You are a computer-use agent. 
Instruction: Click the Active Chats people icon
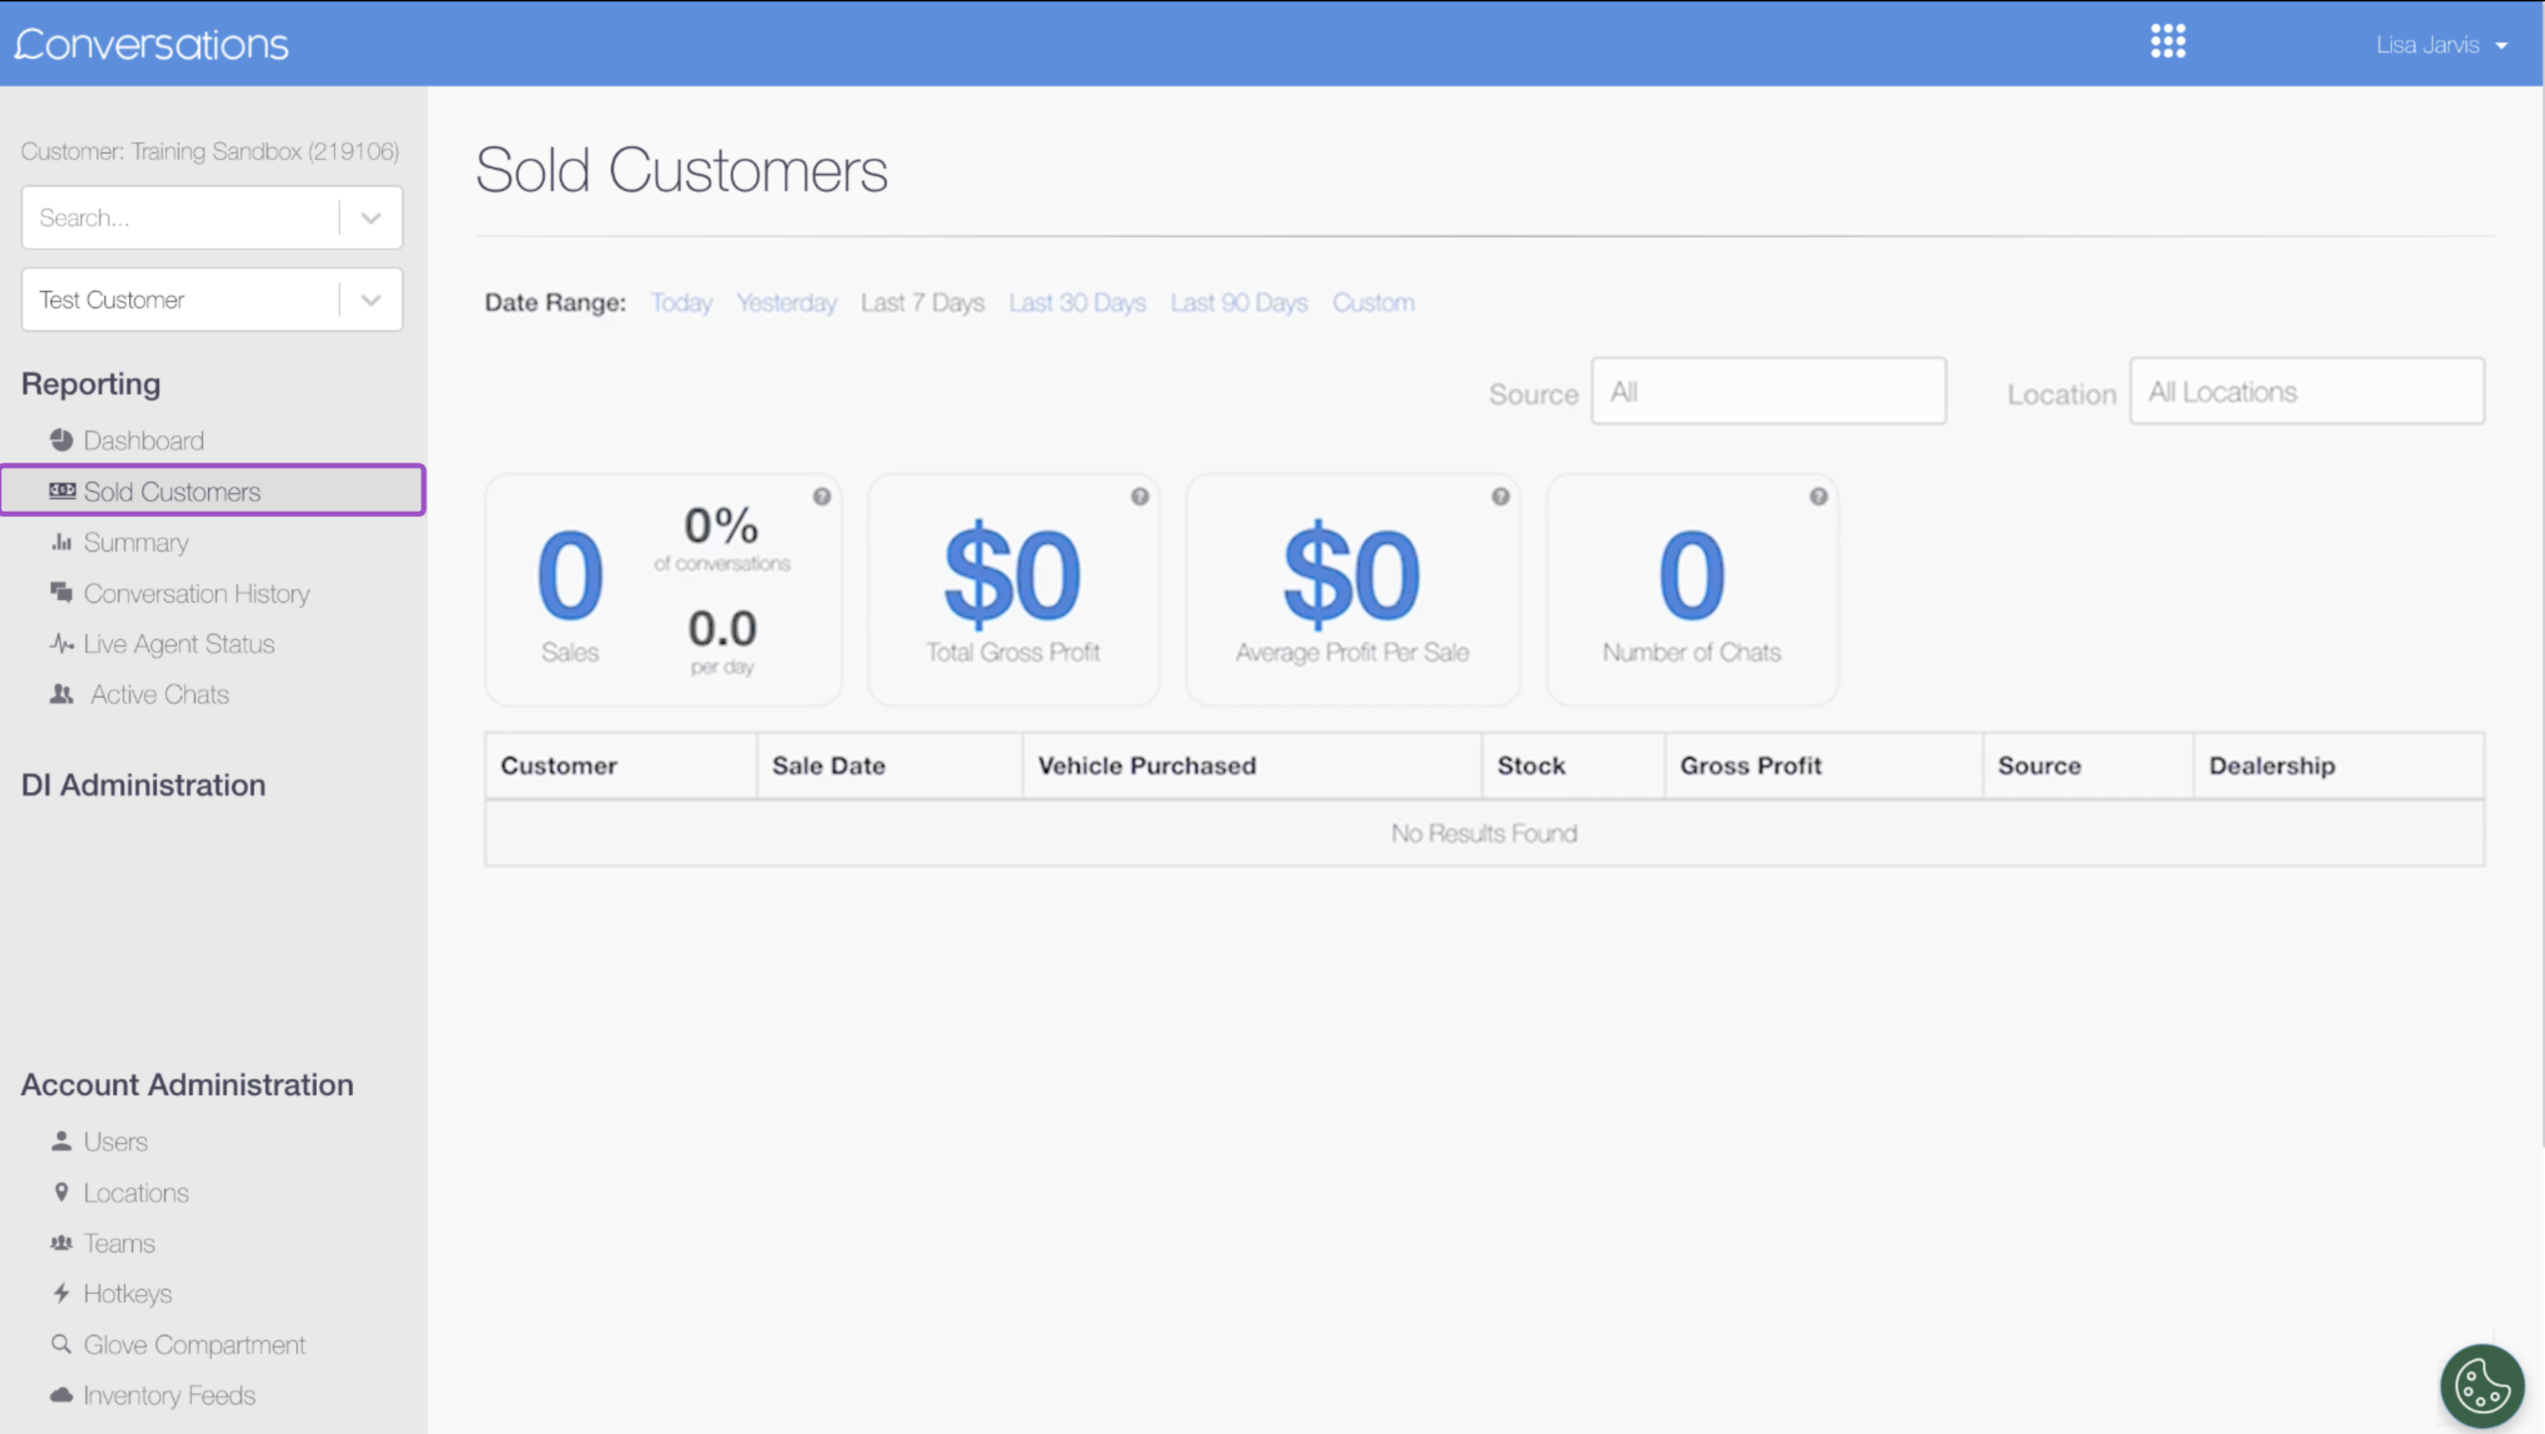[x=62, y=694]
